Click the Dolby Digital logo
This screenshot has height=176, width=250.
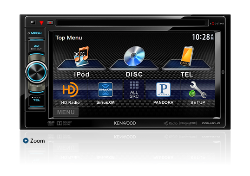tap(64, 123)
